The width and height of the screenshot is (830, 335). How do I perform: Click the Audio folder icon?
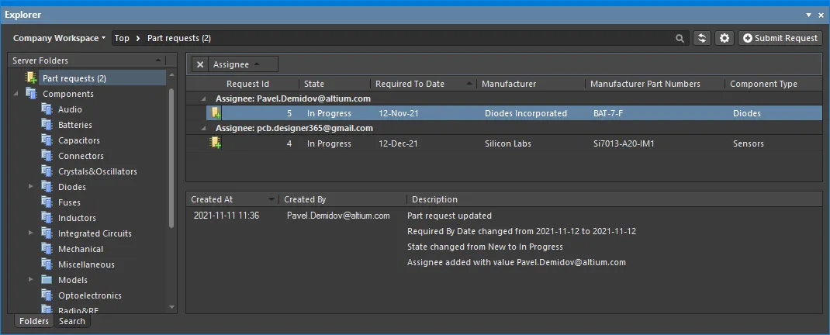(47, 109)
